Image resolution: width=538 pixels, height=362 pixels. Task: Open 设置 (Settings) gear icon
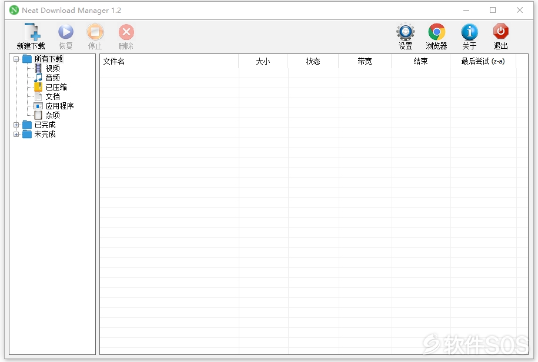(406, 32)
